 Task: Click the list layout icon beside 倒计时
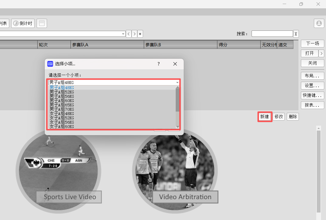click(x=42, y=23)
